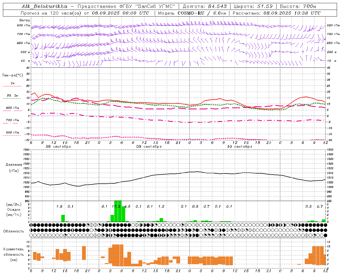Click the dotted pink legend line under '500 гПа'
Image resolution: width=341 pixels, height=273 pixels.
point(12,135)
